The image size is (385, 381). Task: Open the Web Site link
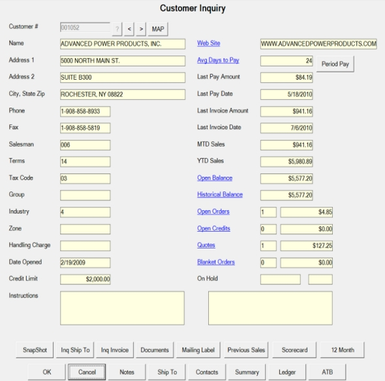pyautogui.click(x=208, y=43)
